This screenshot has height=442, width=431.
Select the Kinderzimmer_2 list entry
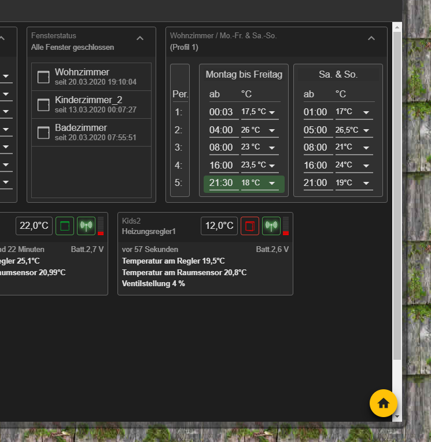pyautogui.click(x=91, y=104)
